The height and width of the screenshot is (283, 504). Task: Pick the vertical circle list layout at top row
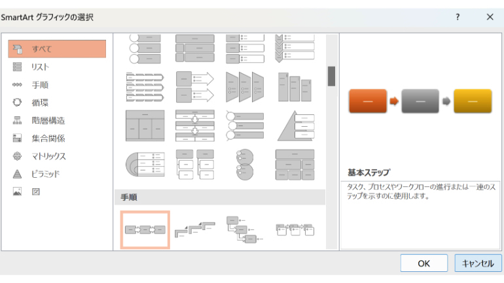point(145,49)
